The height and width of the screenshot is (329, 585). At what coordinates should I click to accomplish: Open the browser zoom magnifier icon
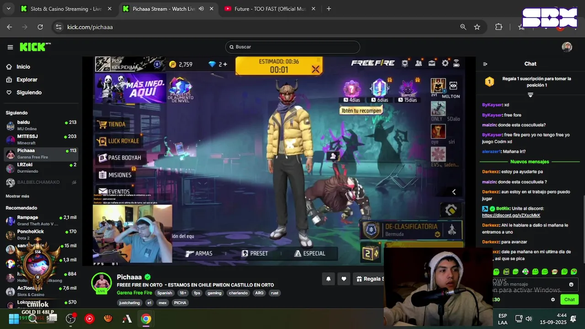[463, 27]
